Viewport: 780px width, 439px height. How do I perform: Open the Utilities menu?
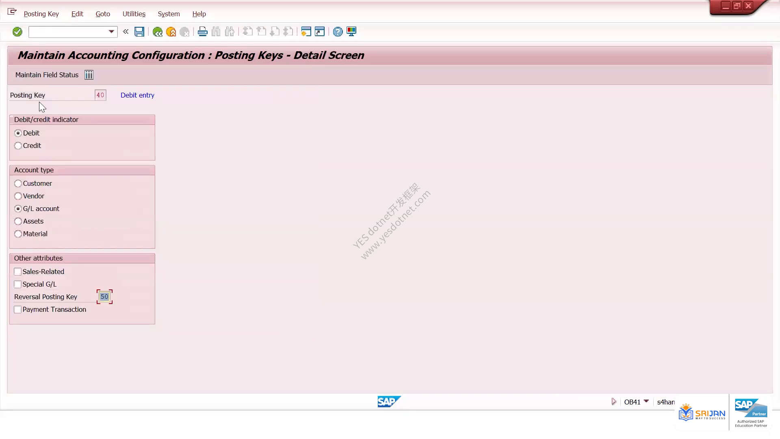[x=134, y=14]
